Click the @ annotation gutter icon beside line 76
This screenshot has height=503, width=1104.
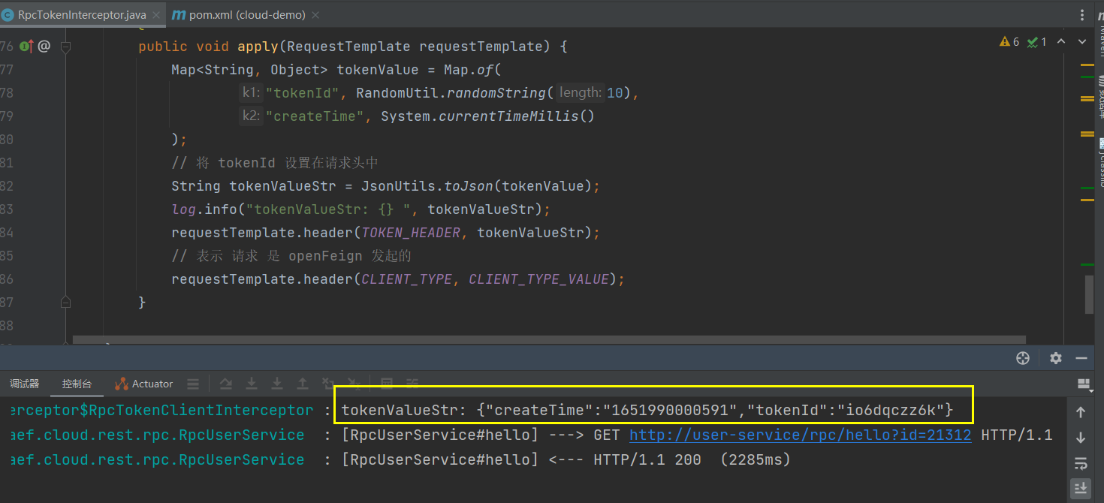pyautogui.click(x=44, y=46)
